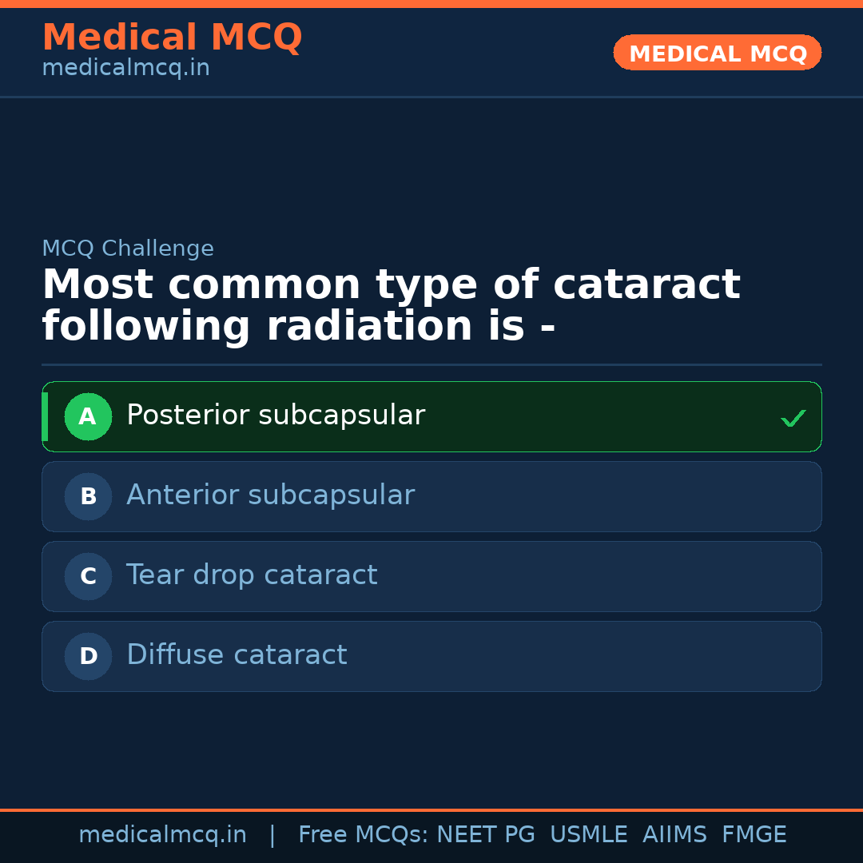
Task: Click the green checkmark on option A
Action: tap(793, 416)
